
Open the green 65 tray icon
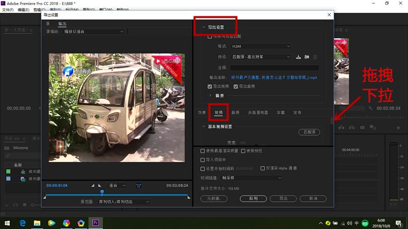point(365,223)
